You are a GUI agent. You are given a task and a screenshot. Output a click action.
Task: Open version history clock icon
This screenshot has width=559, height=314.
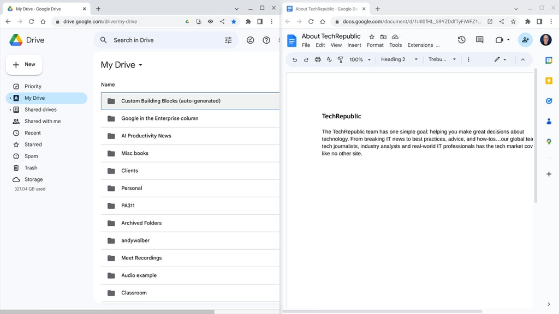point(462,40)
